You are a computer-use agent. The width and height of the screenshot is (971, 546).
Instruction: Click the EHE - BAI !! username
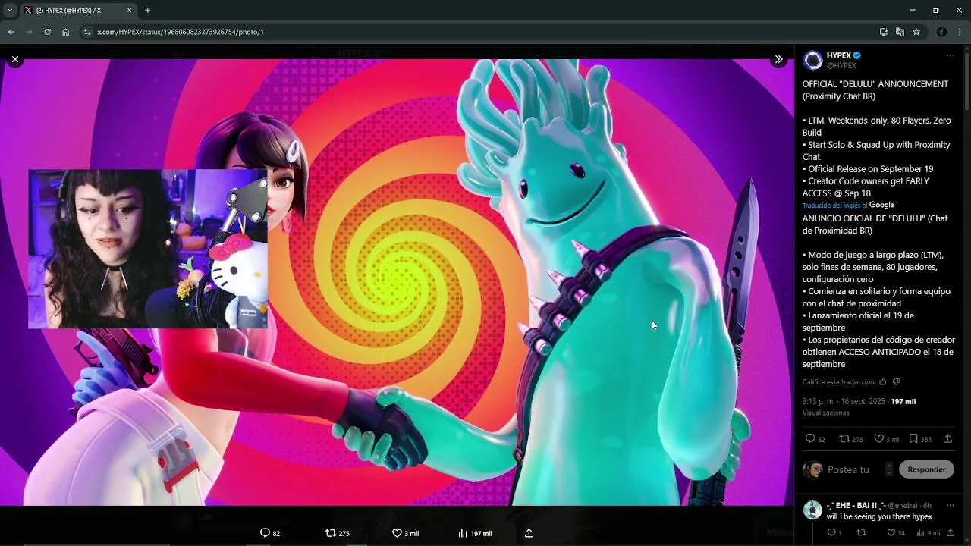[x=856, y=505]
